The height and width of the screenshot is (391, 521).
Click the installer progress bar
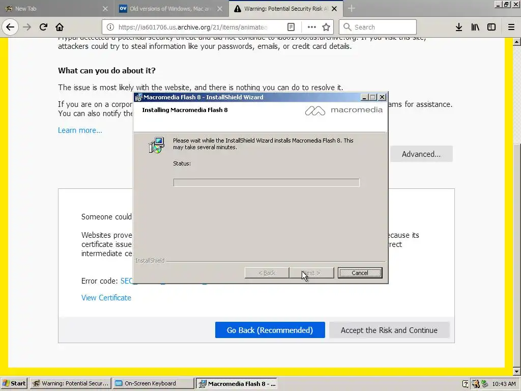pos(266,183)
